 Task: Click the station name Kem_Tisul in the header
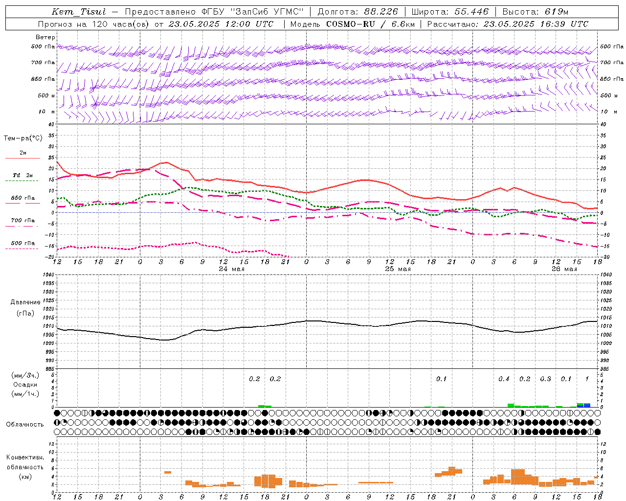click(79, 12)
